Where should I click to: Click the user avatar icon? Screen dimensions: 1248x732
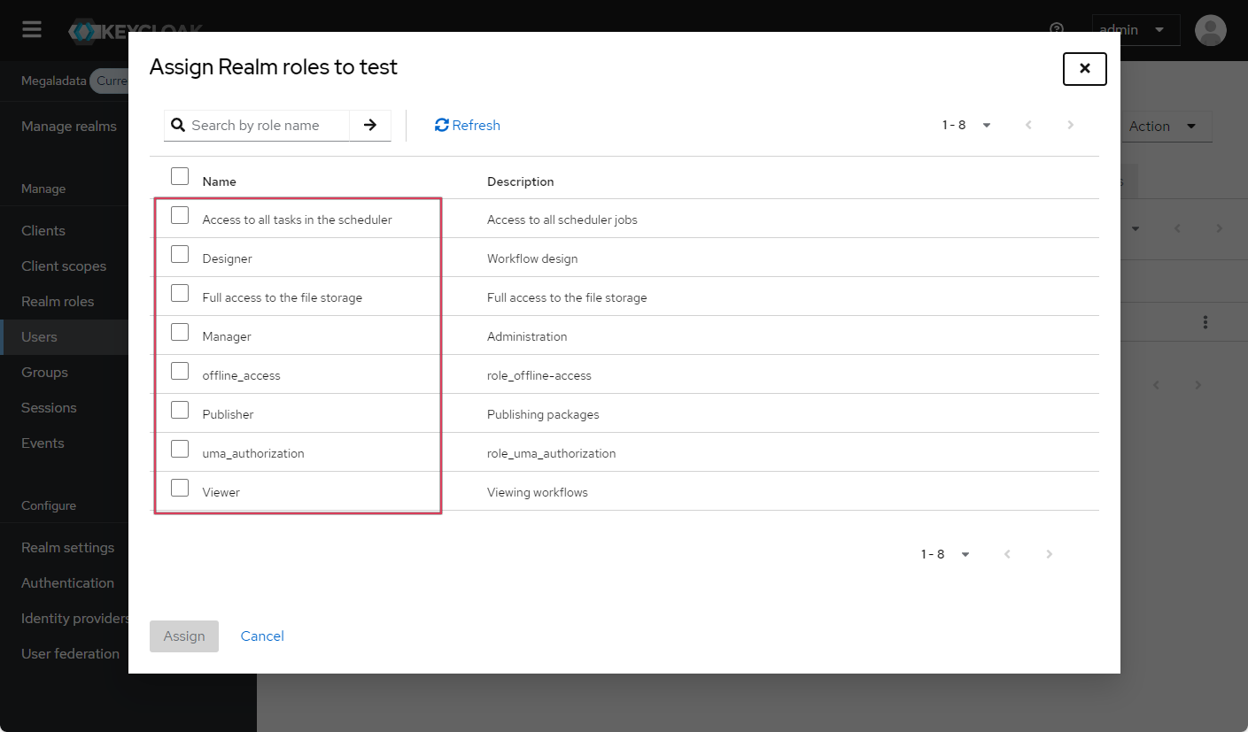pos(1210,30)
